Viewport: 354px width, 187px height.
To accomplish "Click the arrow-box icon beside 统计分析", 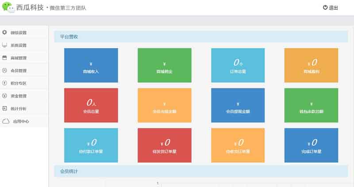I will tap(4, 108).
